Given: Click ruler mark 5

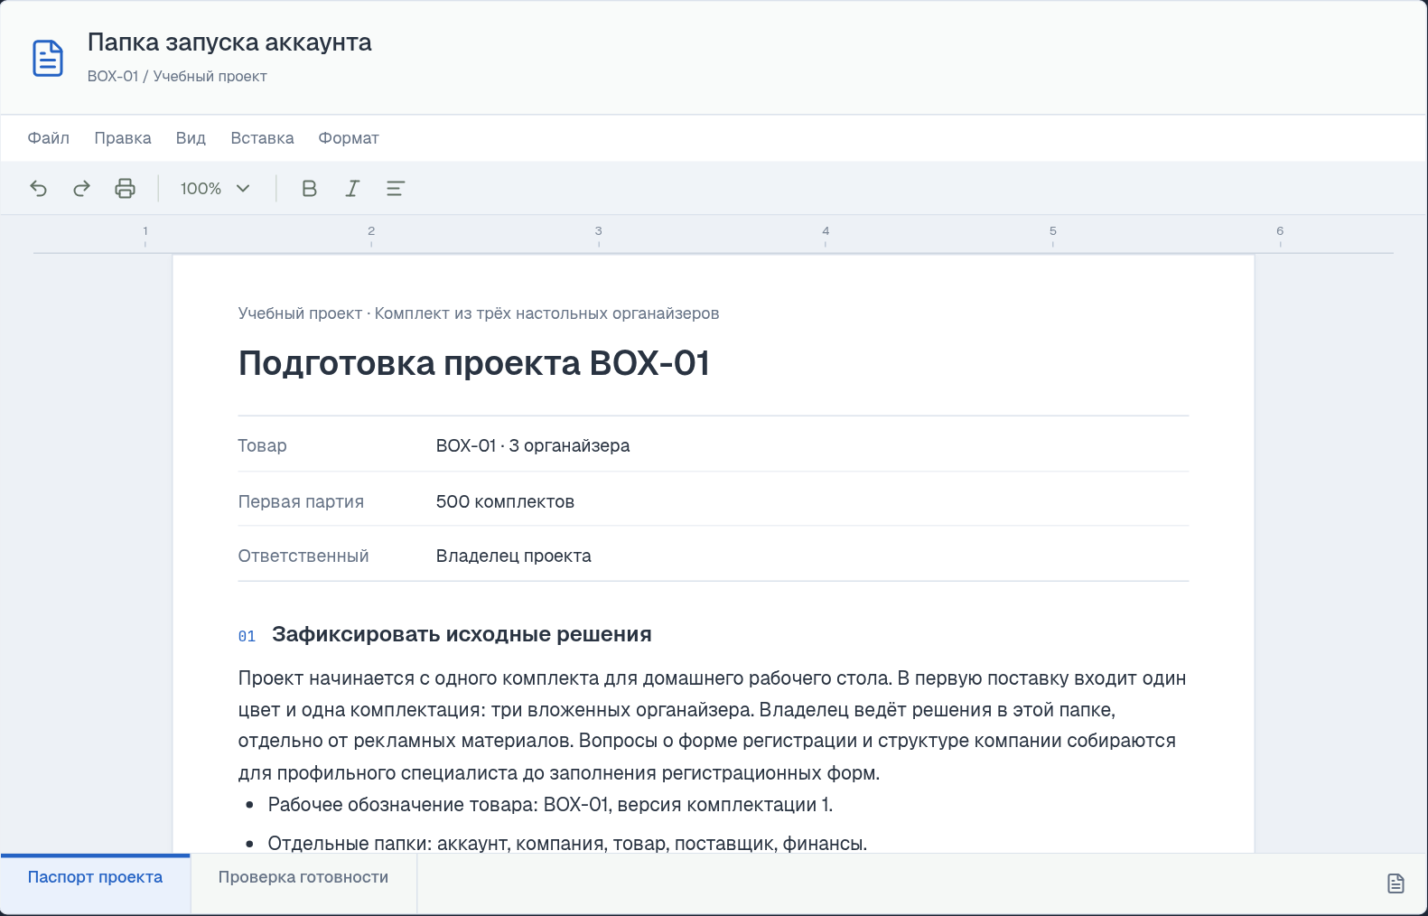Looking at the screenshot, I should [1052, 231].
